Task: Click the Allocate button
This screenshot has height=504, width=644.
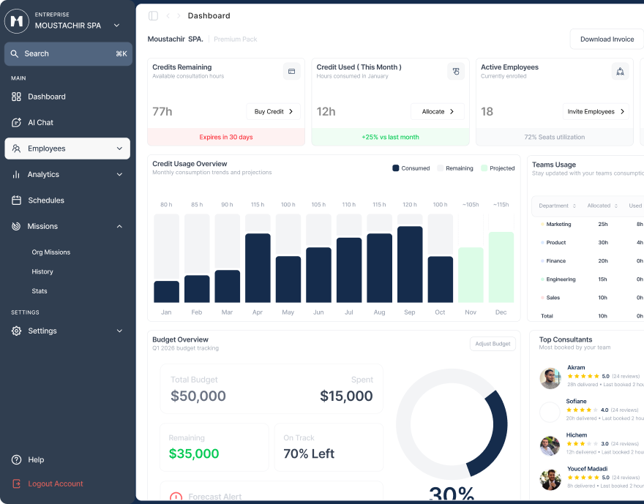Action: (x=438, y=112)
